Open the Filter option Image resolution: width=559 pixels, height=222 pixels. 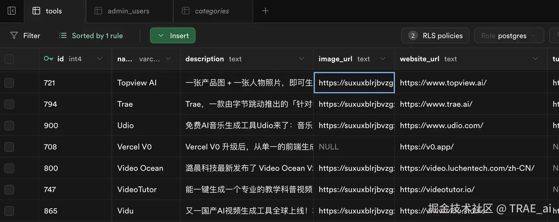[x=25, y=36]
